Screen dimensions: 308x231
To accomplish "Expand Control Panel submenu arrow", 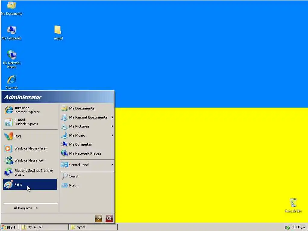I will [x=112, y=165].
